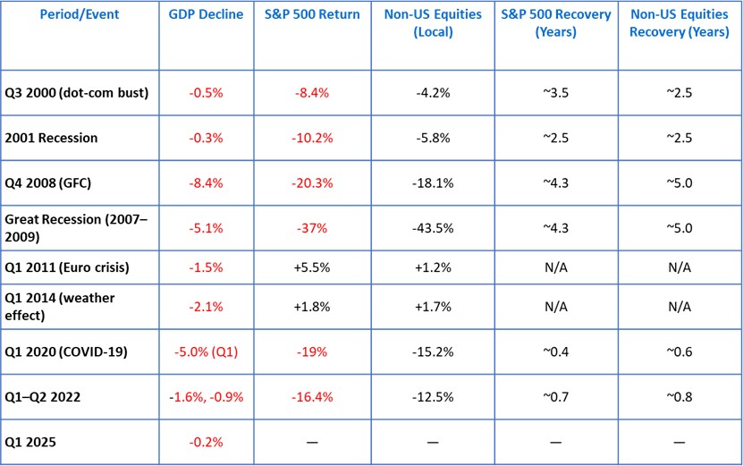
Task: Select the +5.5% S&P 500 return cell
Action: 312,267
